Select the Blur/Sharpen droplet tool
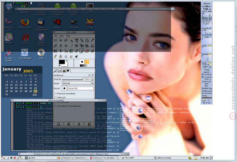This screenshot has height=162, width=237. 66,56
